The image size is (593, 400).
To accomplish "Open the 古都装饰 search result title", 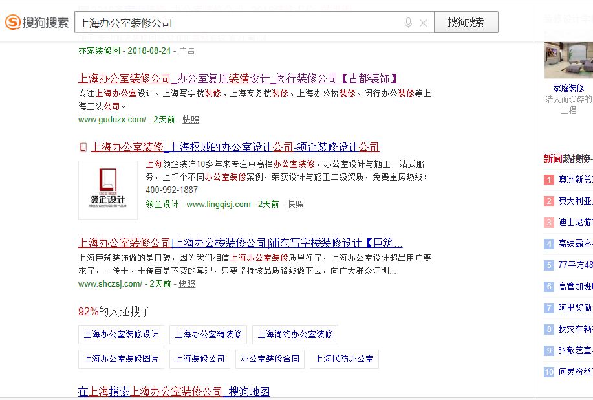I will pos(239,78).
